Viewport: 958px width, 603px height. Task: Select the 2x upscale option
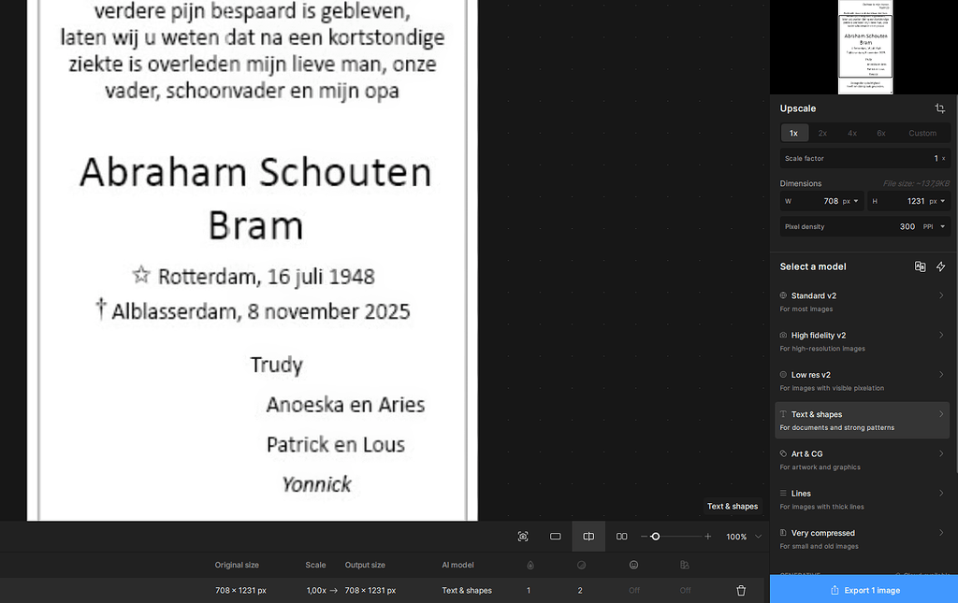point(822,133)
